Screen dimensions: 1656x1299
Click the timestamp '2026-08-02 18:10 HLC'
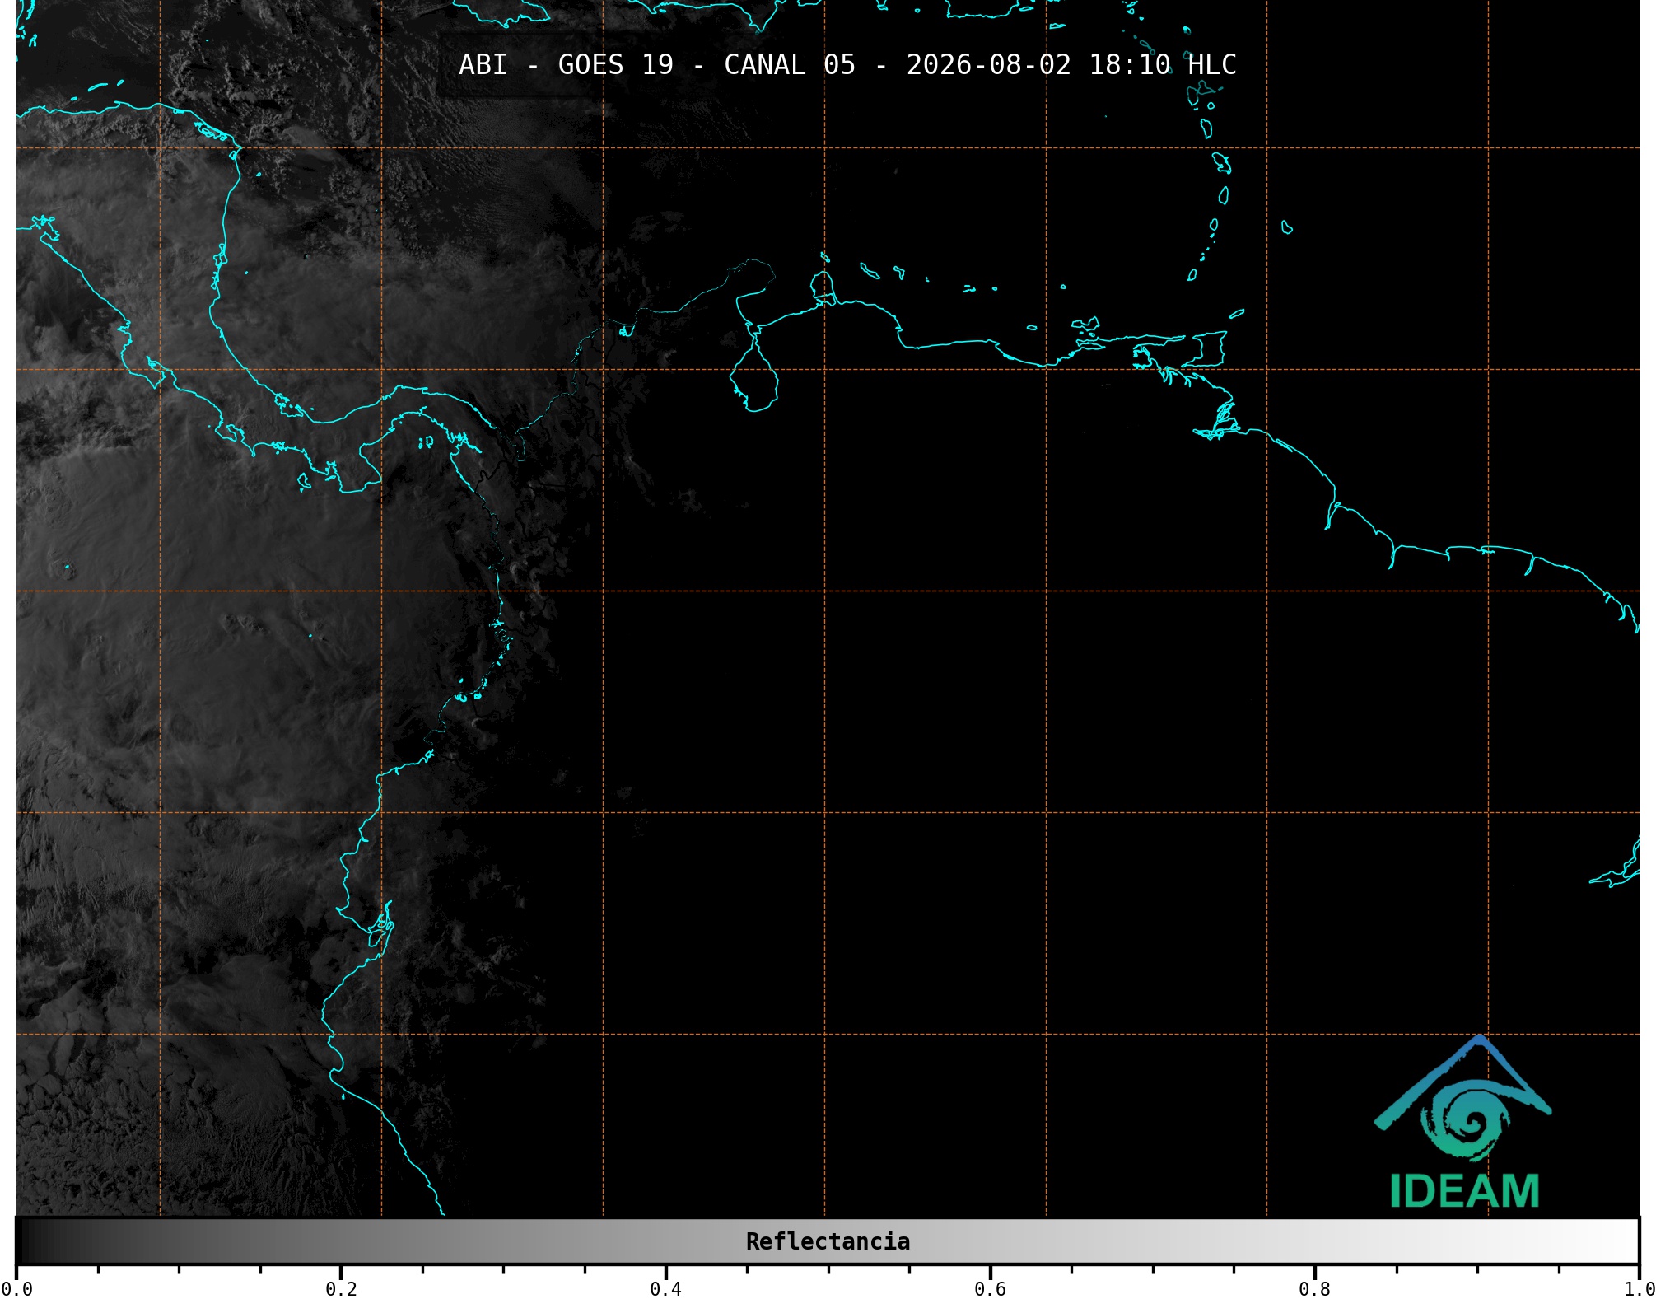(1071, 65)
